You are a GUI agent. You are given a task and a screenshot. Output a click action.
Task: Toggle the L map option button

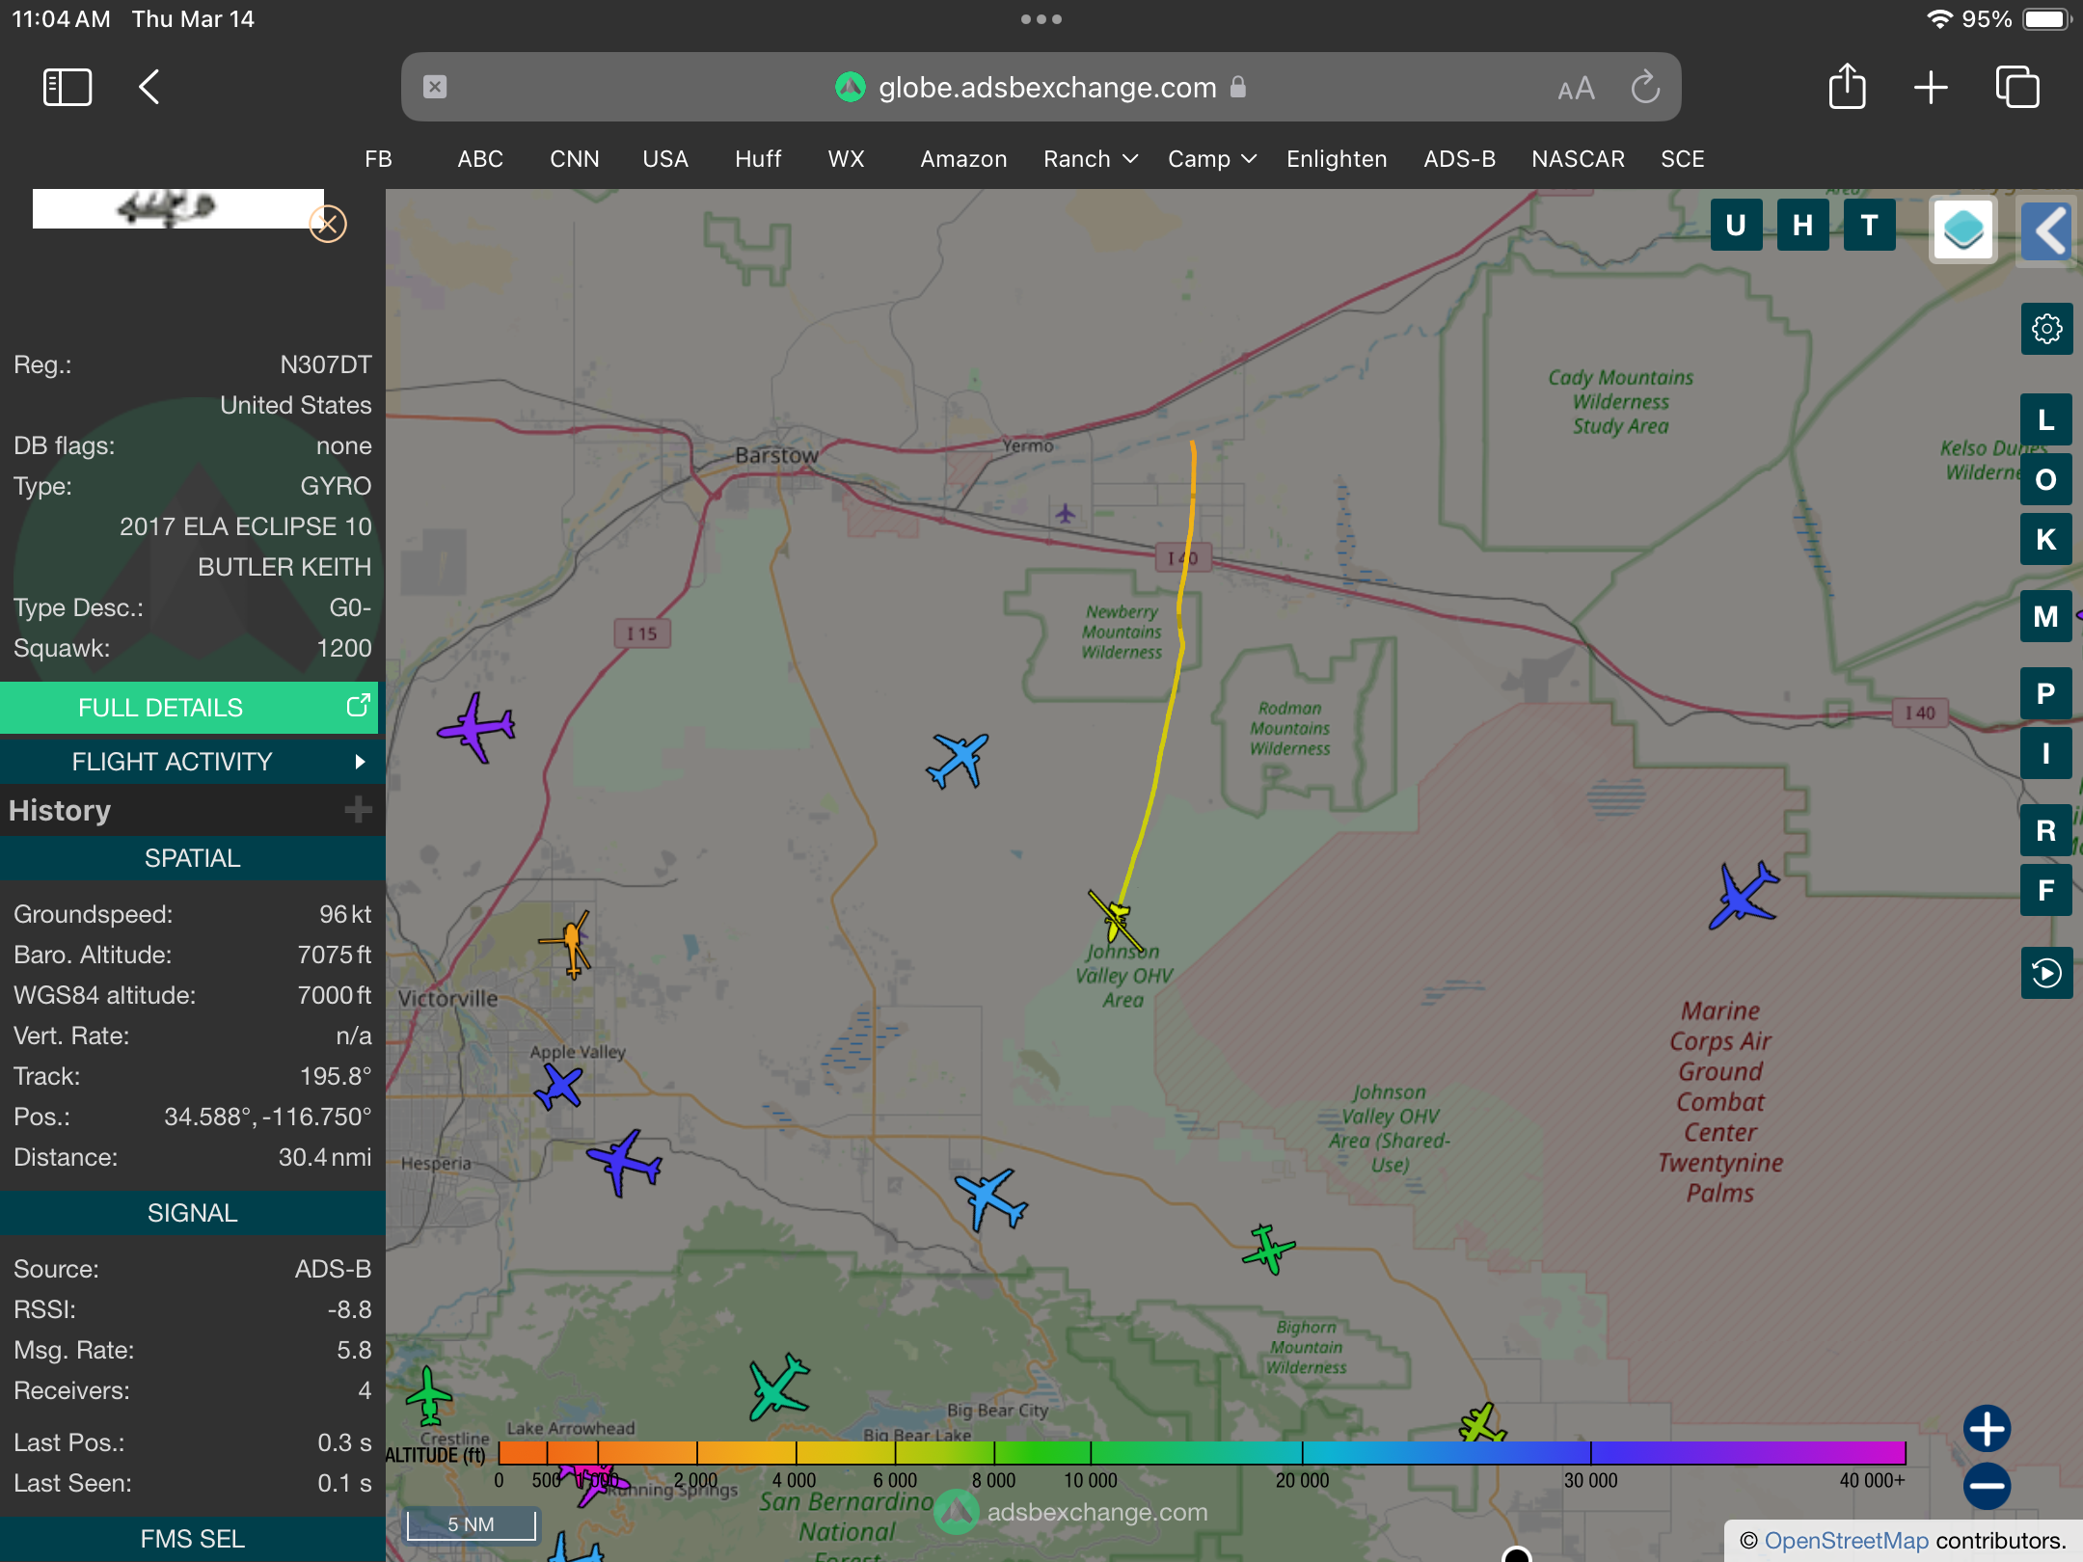point(2045,420)
